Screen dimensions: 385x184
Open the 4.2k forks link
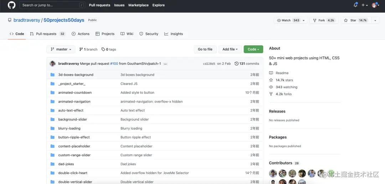pyautogui.click(x=281, y=94)
